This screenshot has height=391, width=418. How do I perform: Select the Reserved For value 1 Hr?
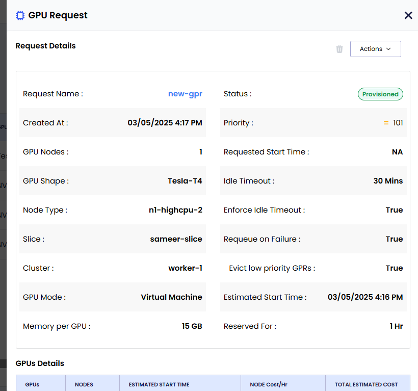tap(396, 326)
